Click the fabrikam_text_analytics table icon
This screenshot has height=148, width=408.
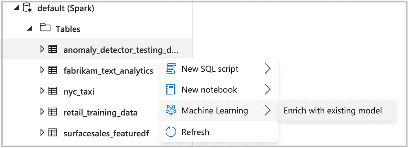coord(53,70)
